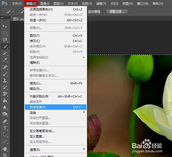Close the 编辑(E) menu
Image resolution: width=172 pixels, height=157 pixels.
tap(31, 4)
